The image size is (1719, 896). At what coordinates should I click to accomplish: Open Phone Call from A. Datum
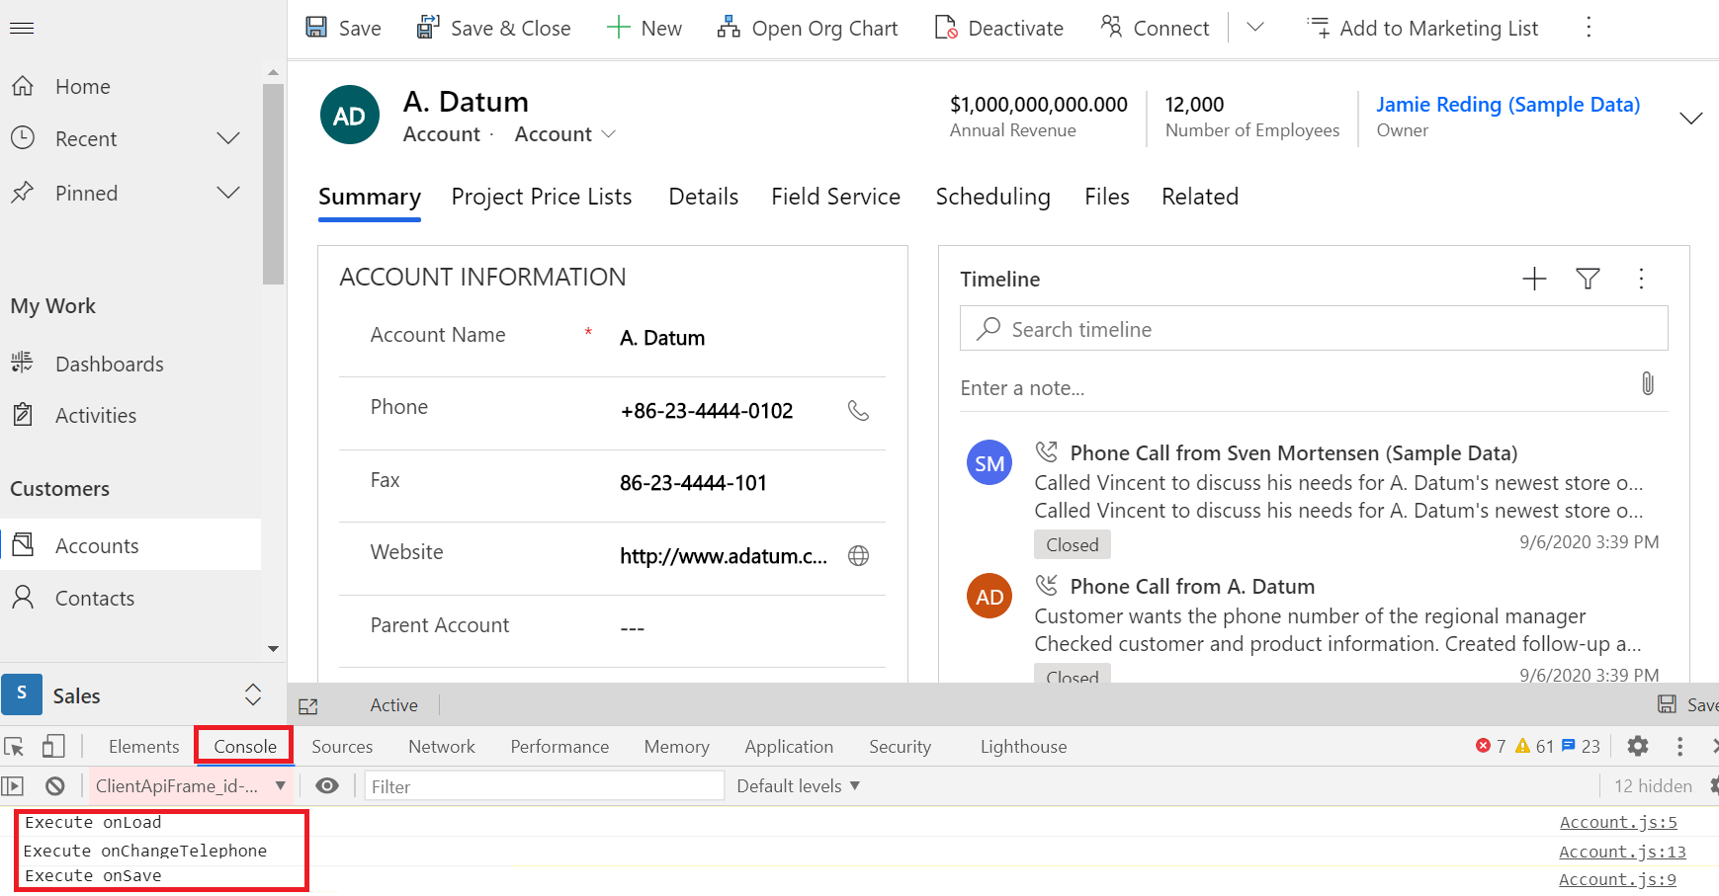click(1192, 587)
